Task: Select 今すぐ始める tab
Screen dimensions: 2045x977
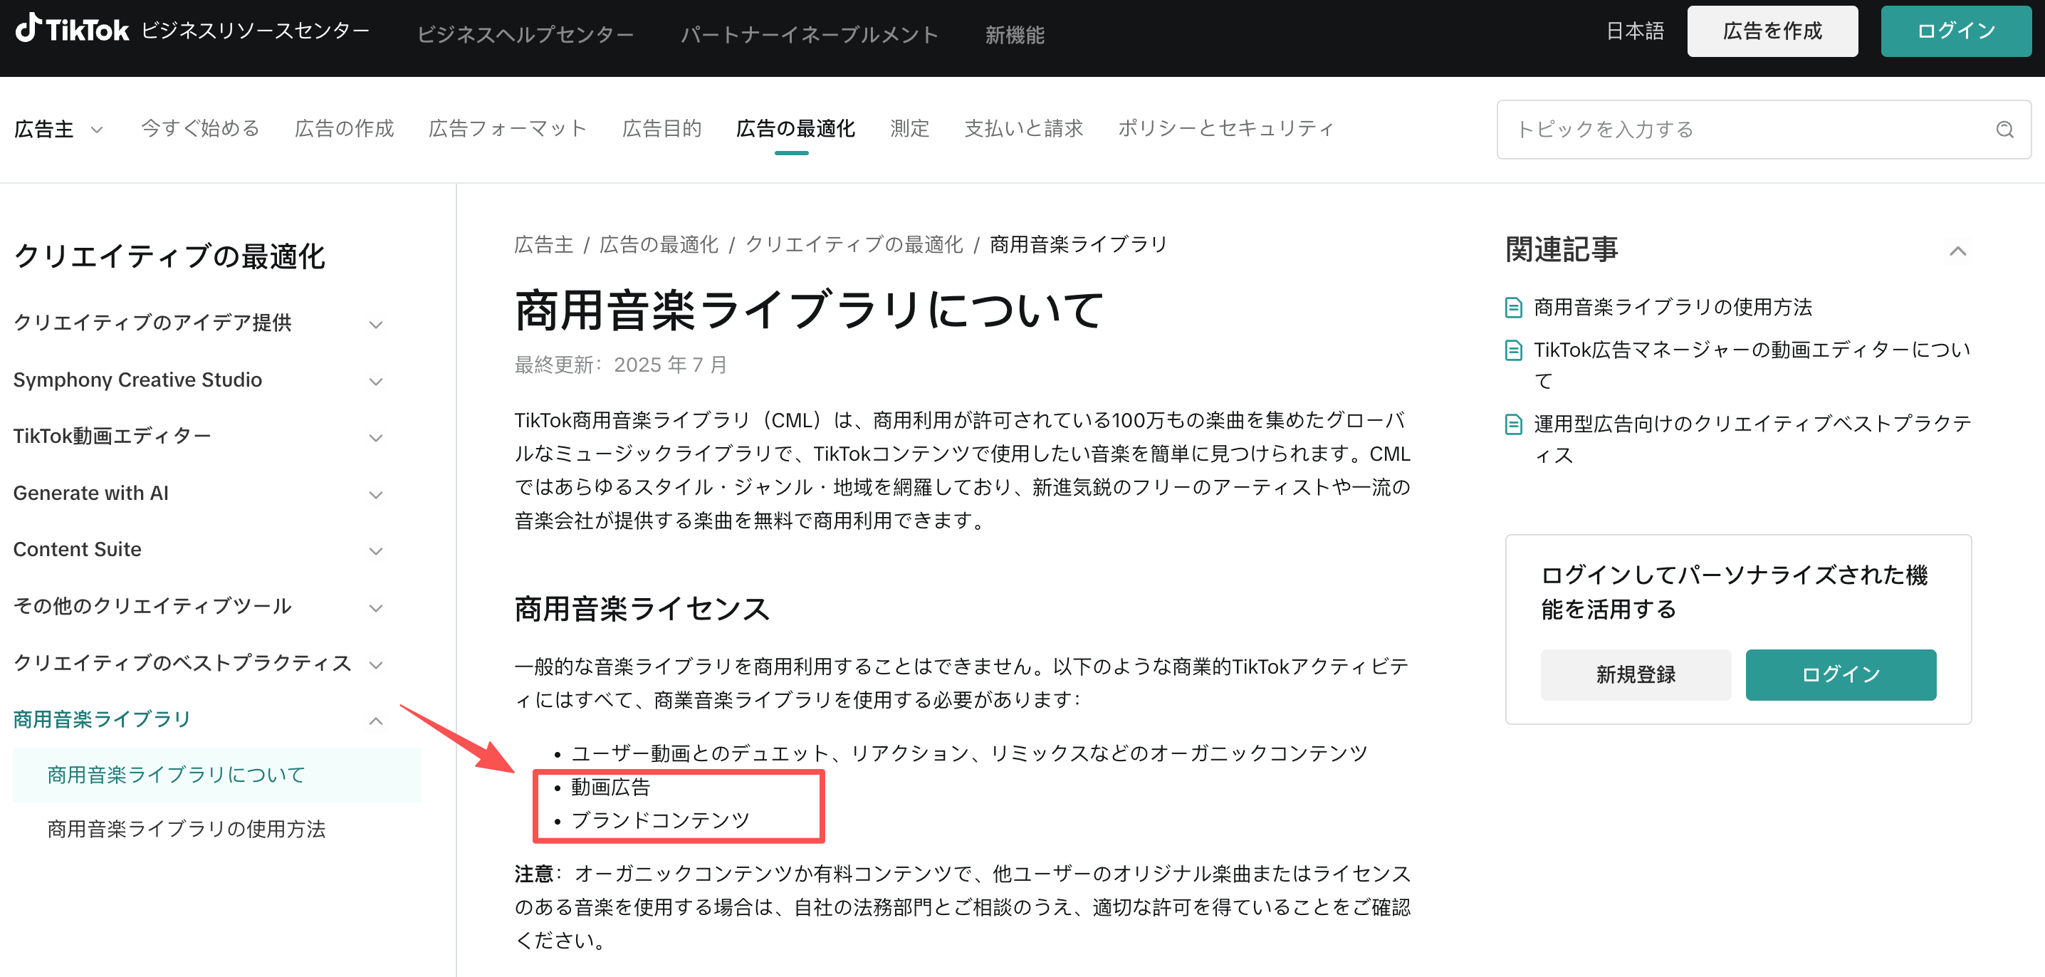Action: (x=200, y=127)
